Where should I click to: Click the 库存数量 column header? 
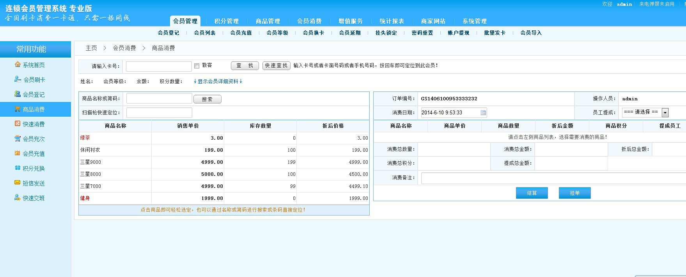pos(261,126)
